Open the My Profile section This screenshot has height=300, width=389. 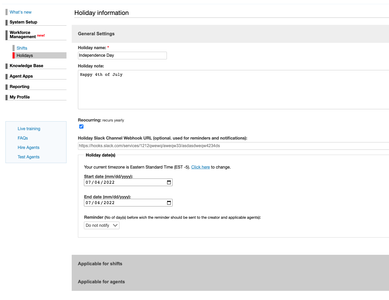pos(19,97)
